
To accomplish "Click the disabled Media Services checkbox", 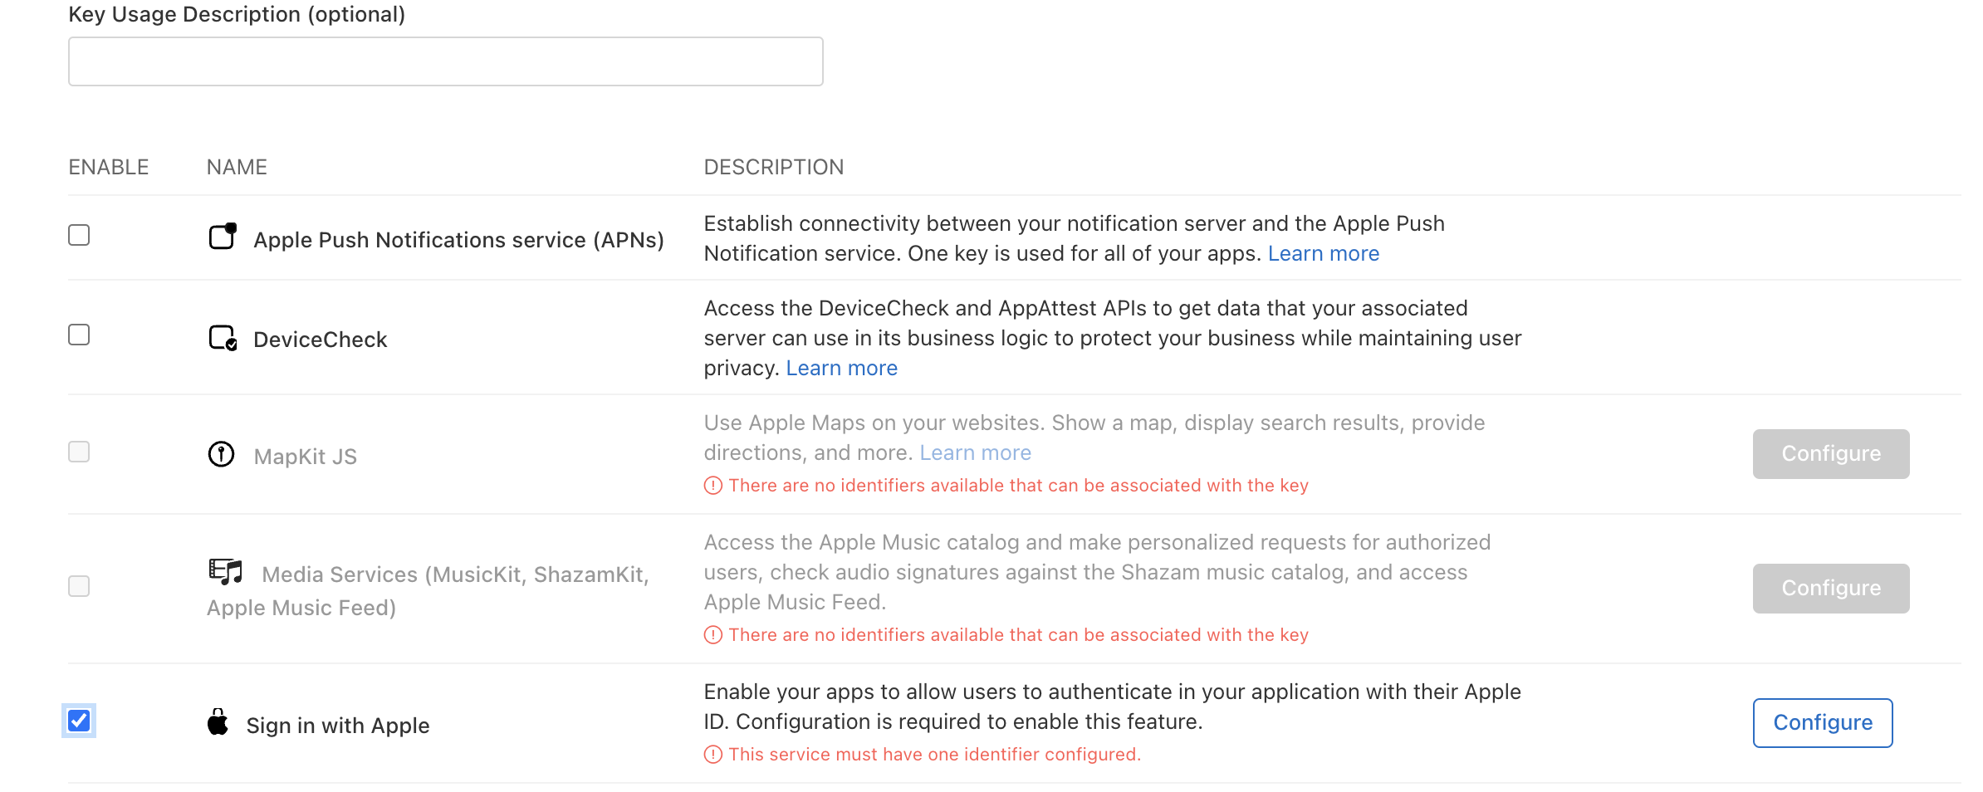I will pos(79,586).
